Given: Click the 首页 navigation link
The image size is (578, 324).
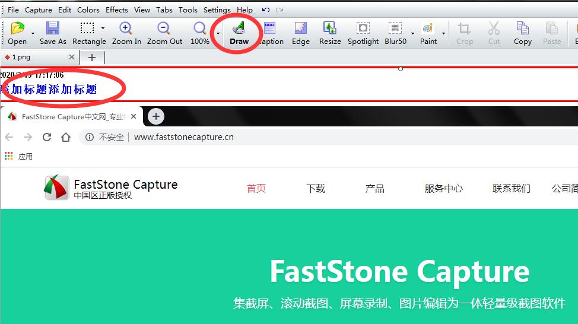Looking at the screenshot, I should (256, 188).
